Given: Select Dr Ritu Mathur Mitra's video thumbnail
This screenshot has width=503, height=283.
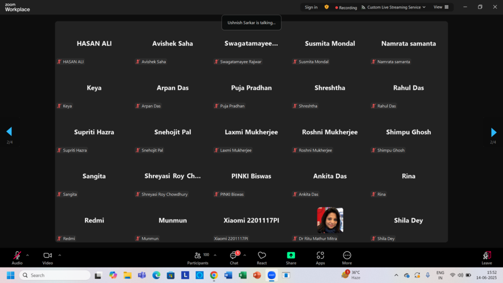Looking at the screenshot, I should (x=330, y=220).
